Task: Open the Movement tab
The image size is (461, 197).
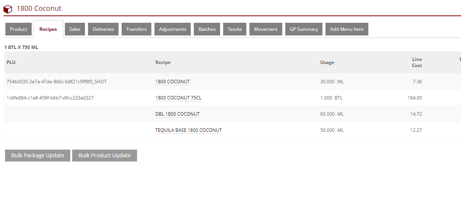Action: coord(266,29)
